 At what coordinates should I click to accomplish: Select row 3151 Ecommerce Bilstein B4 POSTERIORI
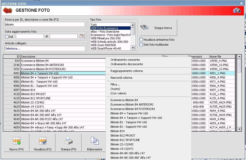point(54,69)
